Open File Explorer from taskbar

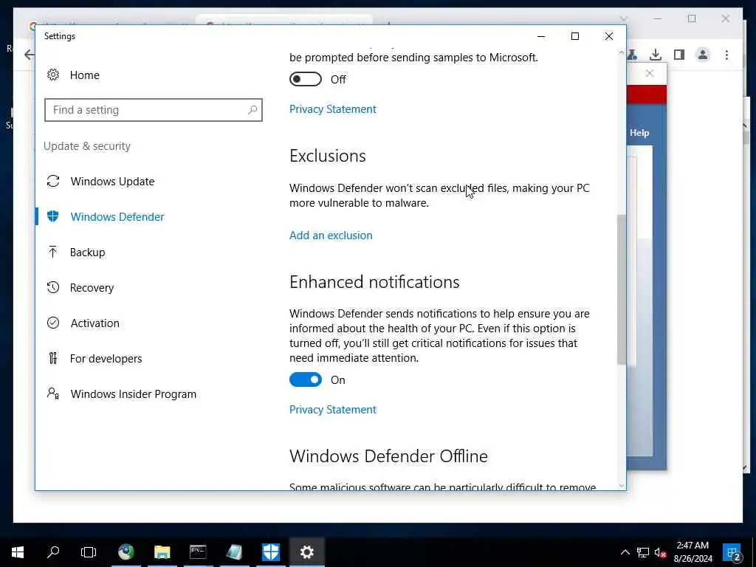click(162, 552)
